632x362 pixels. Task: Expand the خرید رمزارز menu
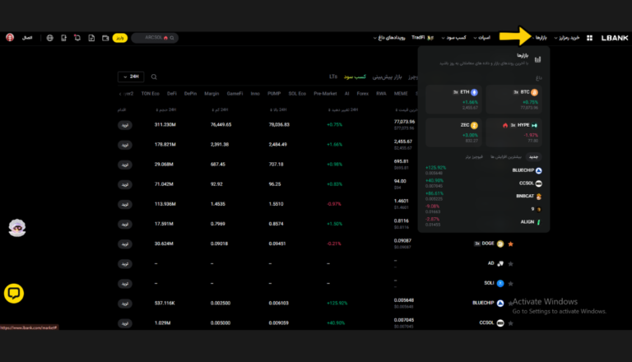pyautogui.click(x=567, y=38)
